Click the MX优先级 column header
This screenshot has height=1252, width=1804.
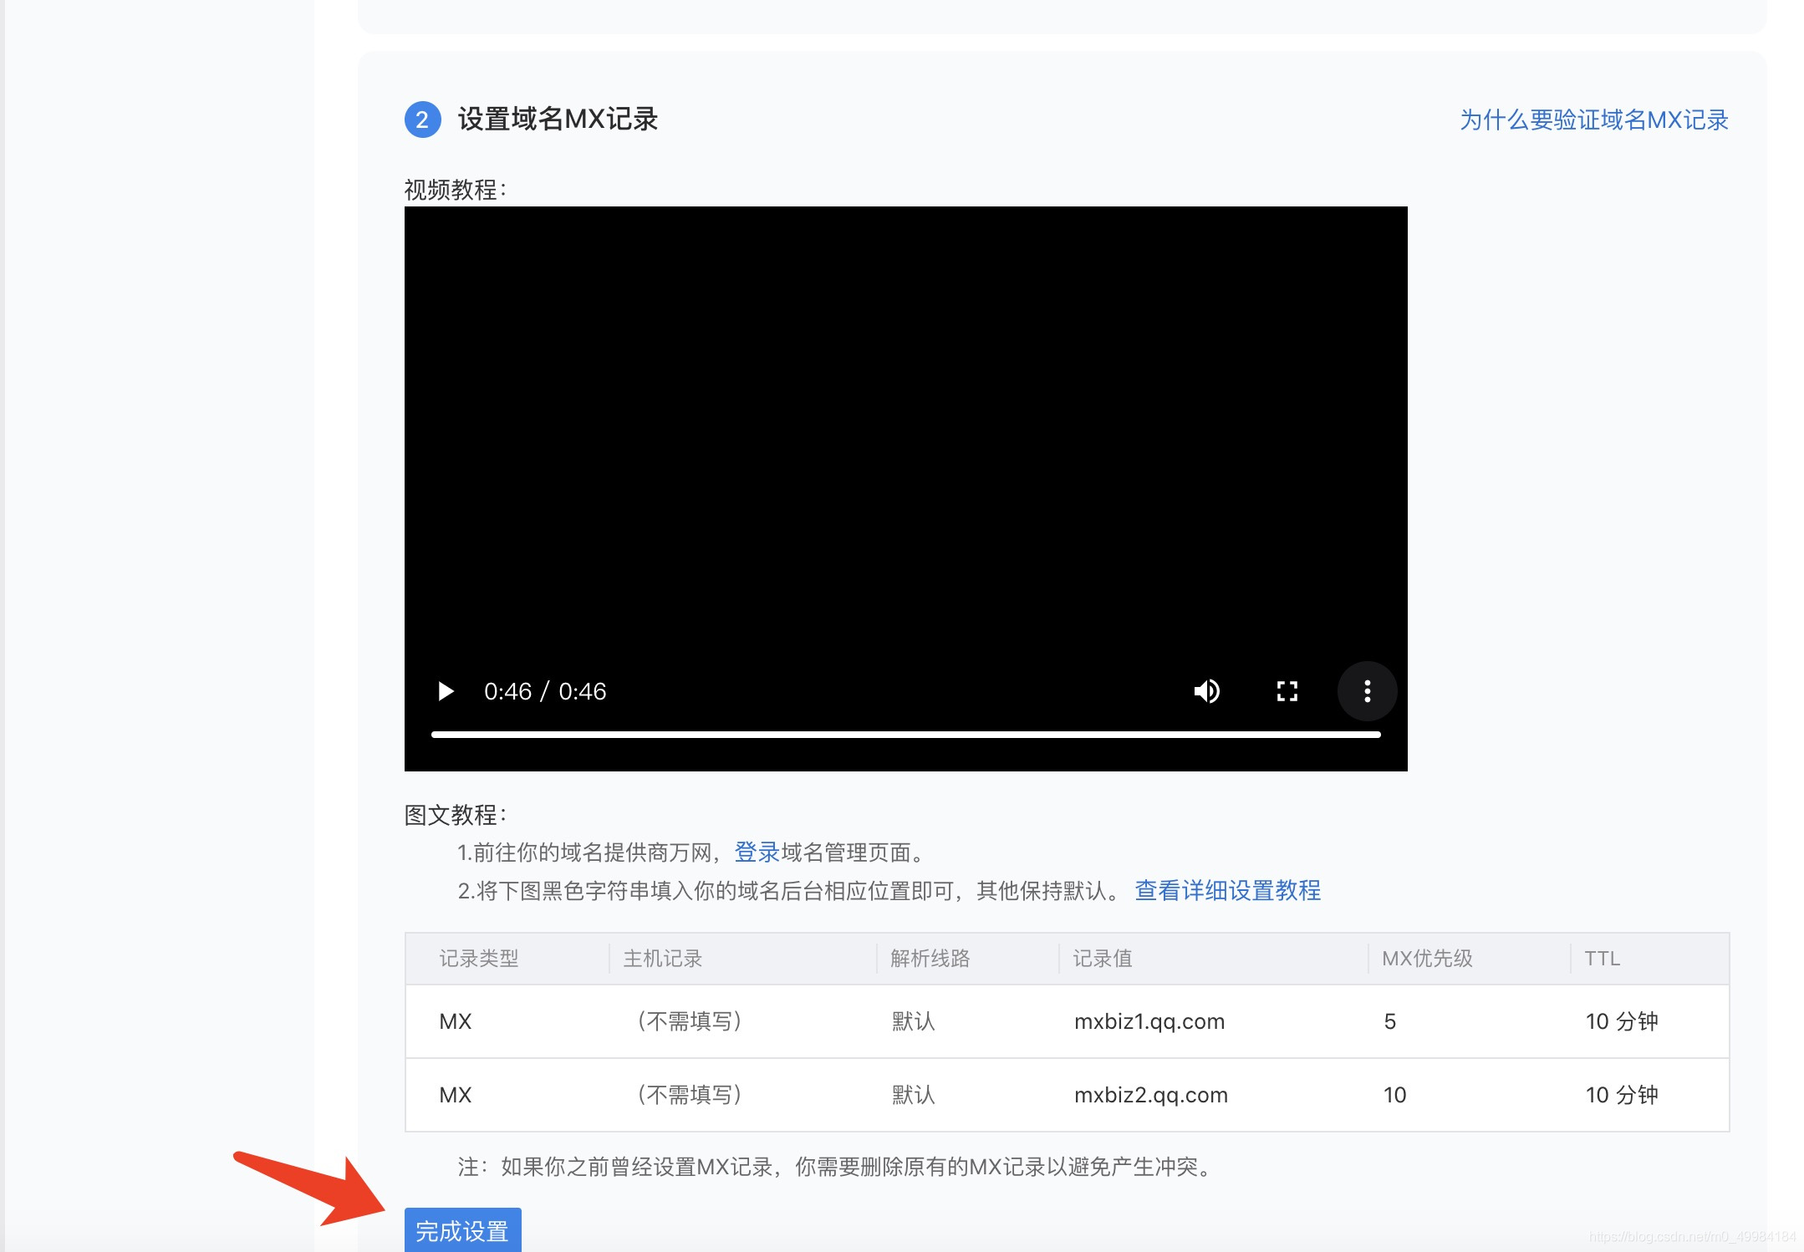[x=1427, y=959]
